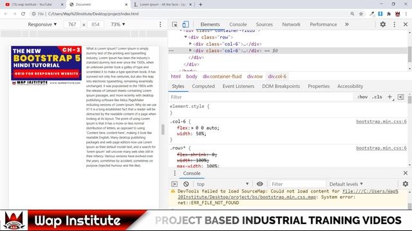
Task: Toggle computed styles sidebar pane icon
Action: [x=400, y=97]
